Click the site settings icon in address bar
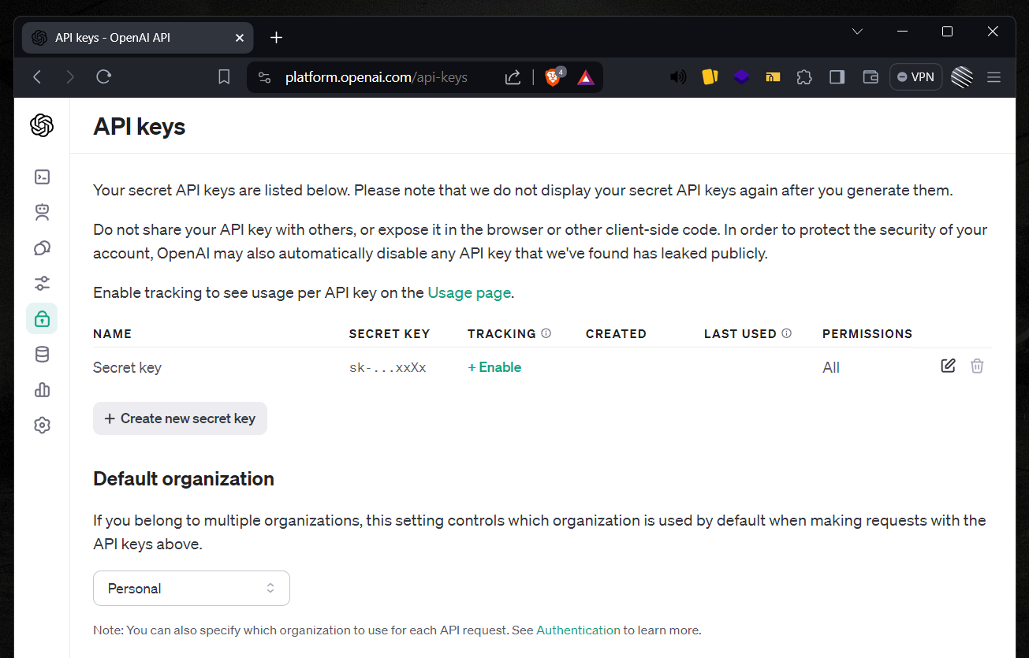 click(x=265, y=77)
